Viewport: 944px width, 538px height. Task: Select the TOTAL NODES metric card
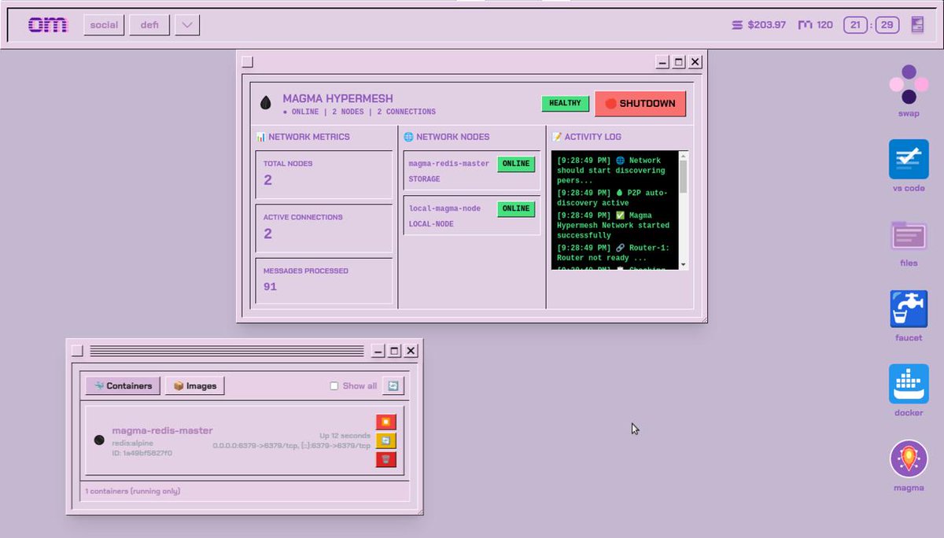(324, 175)
